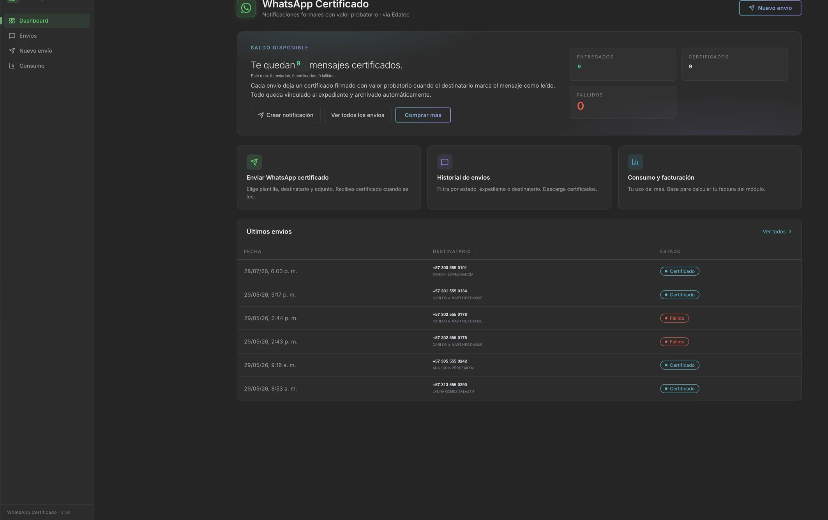
Task: Click the chart icon on Consumo y facturación card
Action: tap(635, 162)
